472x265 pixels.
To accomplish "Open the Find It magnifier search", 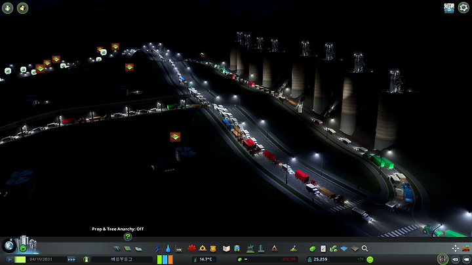I will click(x=365, y=249).
